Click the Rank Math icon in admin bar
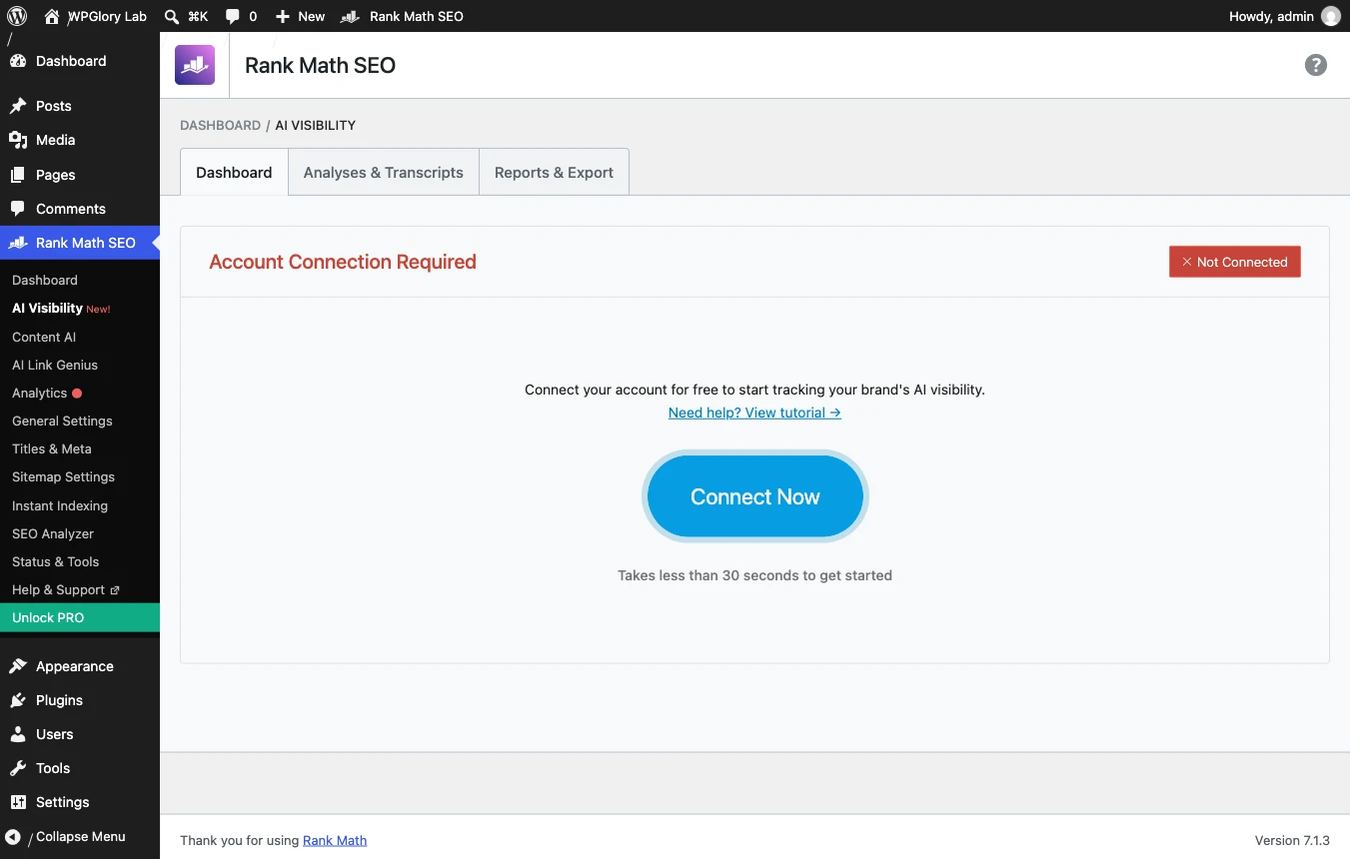The width and height of the screenshot is (1365, 859). tap(350, 16)
